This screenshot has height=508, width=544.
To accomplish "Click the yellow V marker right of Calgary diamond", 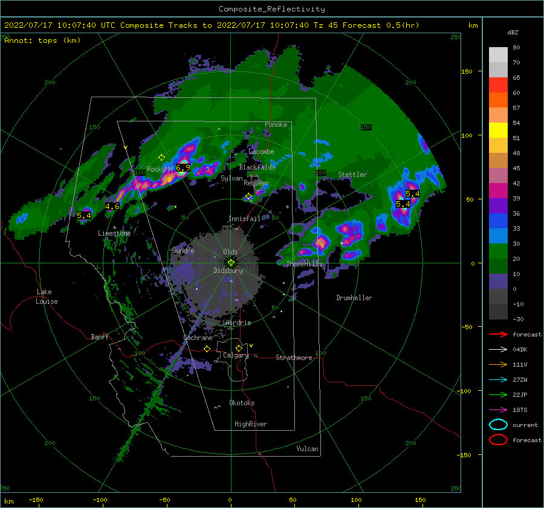I will 251,346.
